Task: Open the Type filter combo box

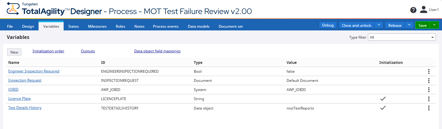Action: point(402,37)
